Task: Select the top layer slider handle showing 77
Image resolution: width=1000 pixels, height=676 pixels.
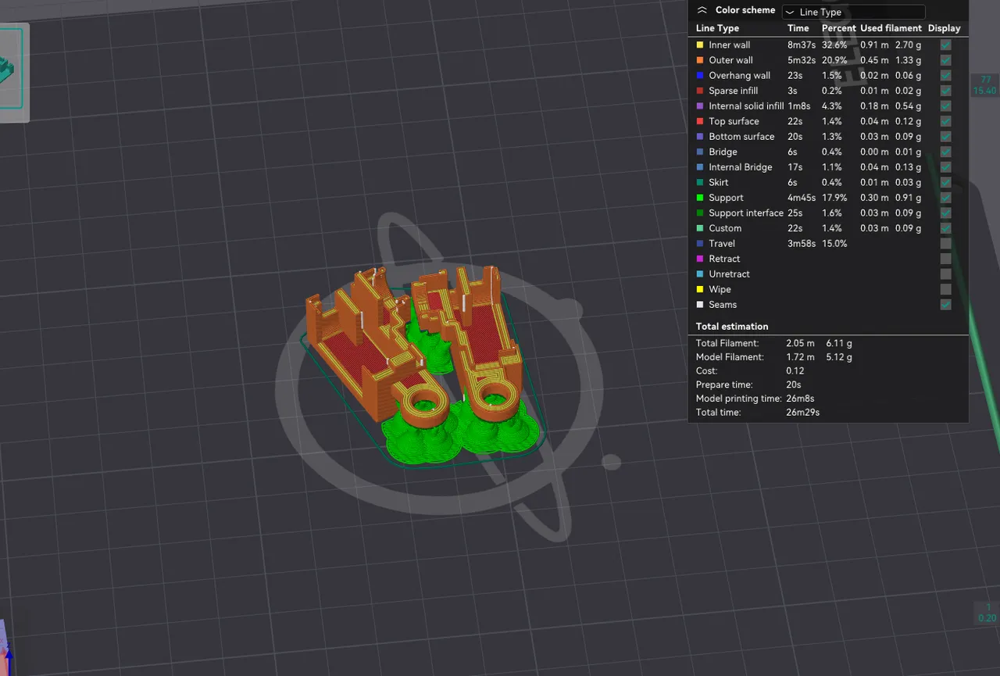Action: pos(984,85)
